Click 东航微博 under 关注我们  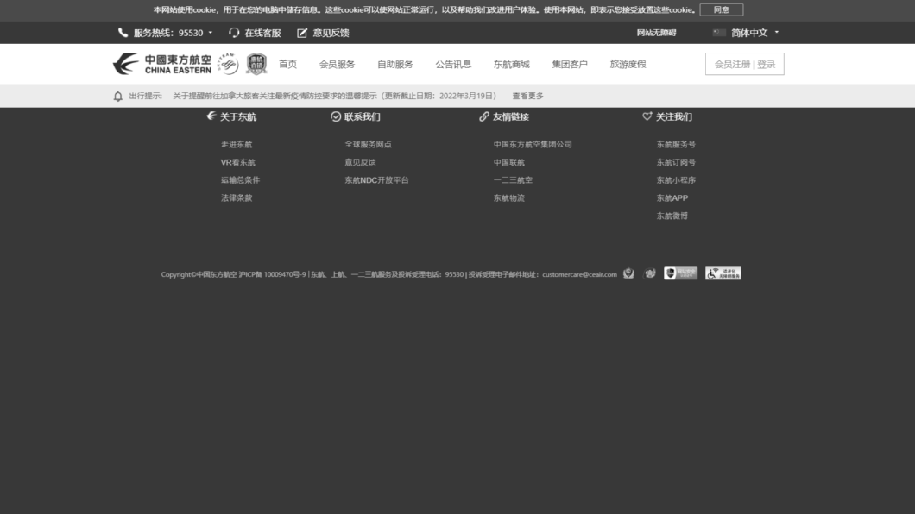click(x=672, y=216)
